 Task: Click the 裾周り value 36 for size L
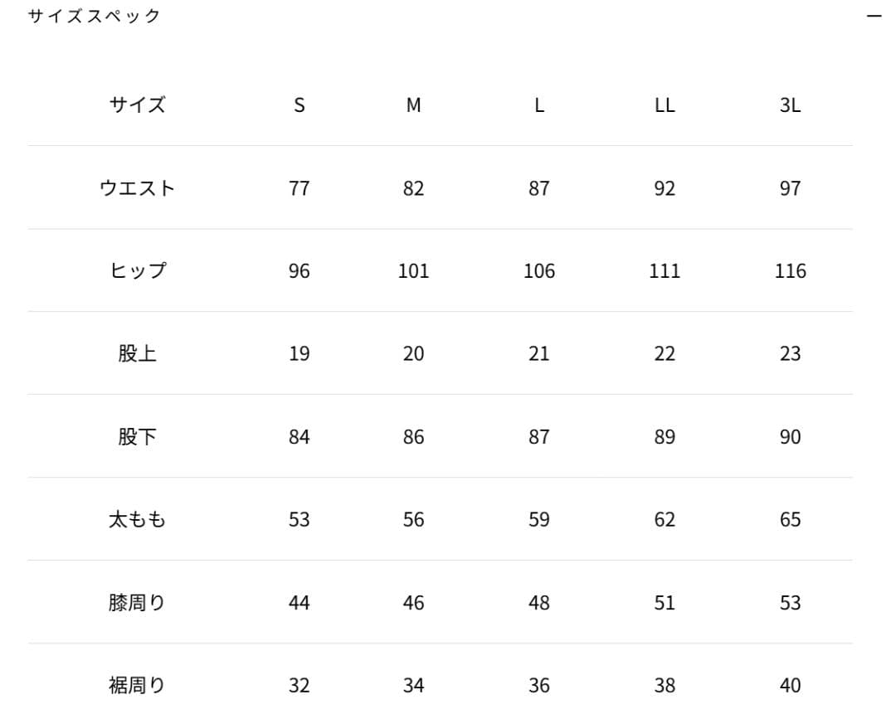[539, 686]
